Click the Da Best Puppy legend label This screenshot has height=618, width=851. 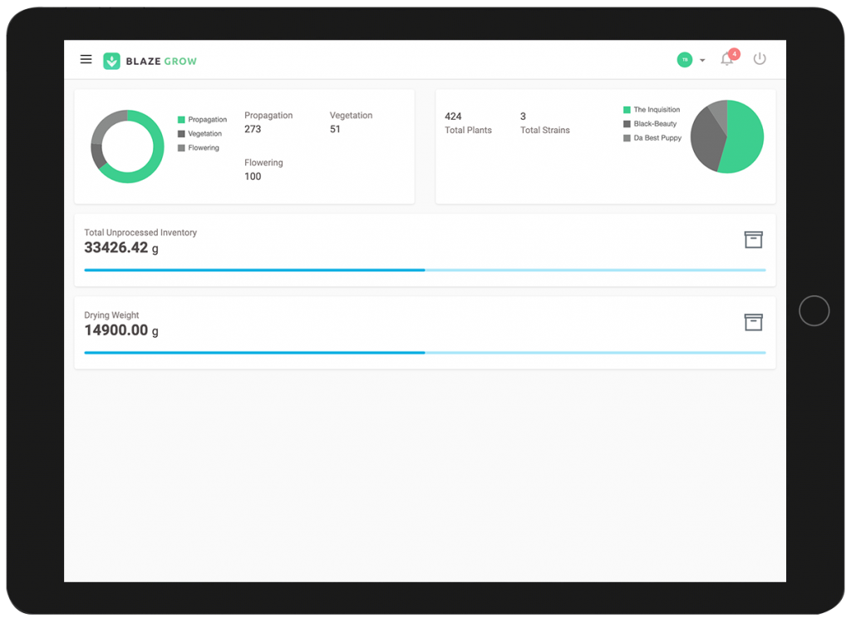657,138
